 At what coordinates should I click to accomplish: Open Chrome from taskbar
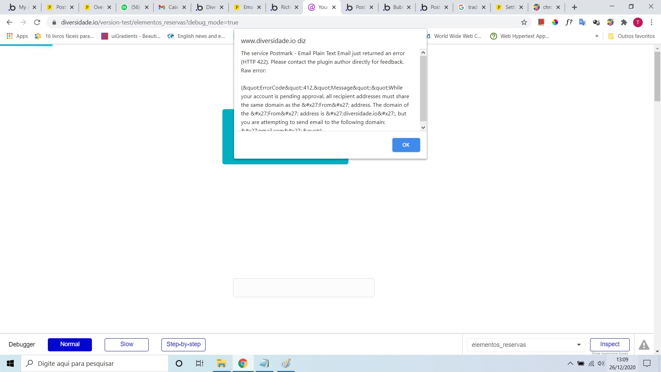coord(243,363)
